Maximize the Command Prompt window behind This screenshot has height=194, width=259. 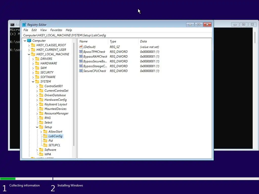(x=244, y=25)
